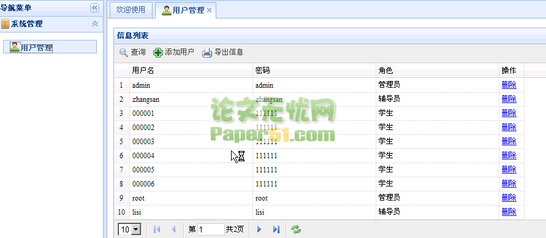
Task: Go to first page arrow
Action: 157,229
